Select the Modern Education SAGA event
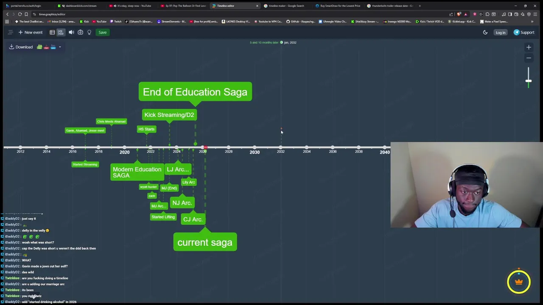 tap(137, 172)
